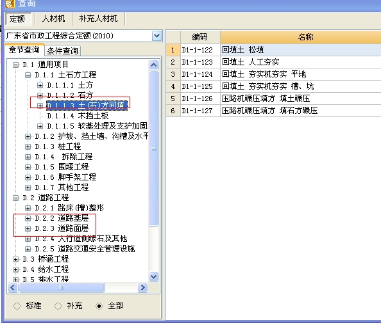Image resolution: width=381 pixels, height=325 pixels.
Task: Select row 回填土 夯实机夯实 平地
Action: click(274, 74)
